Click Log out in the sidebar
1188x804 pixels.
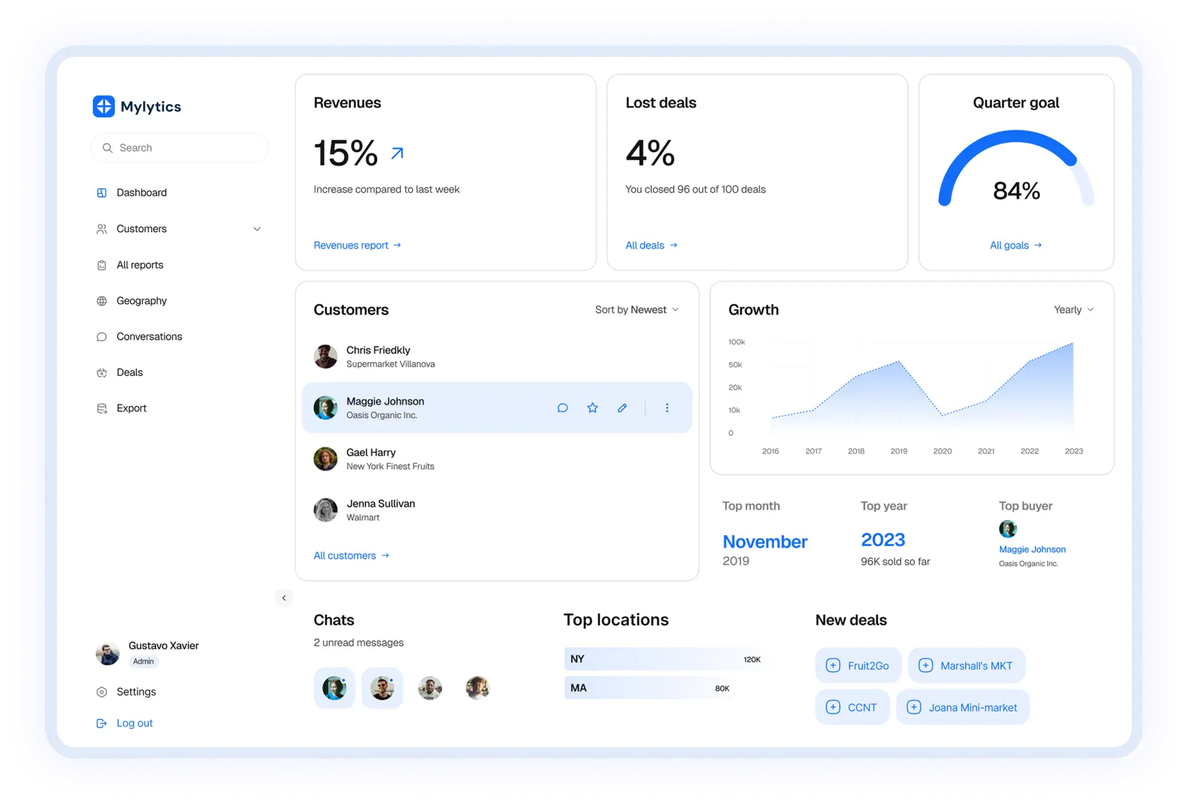134,724
